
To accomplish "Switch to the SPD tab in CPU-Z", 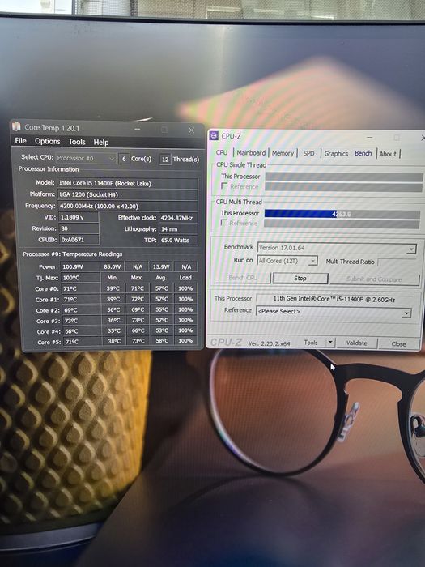I will pos(308,153).
